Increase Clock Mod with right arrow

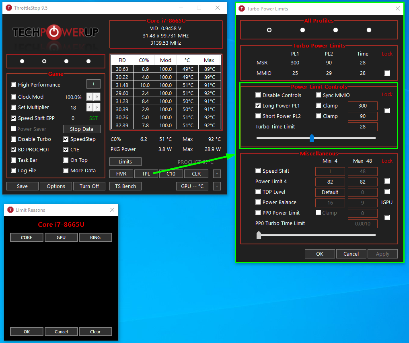97,97
